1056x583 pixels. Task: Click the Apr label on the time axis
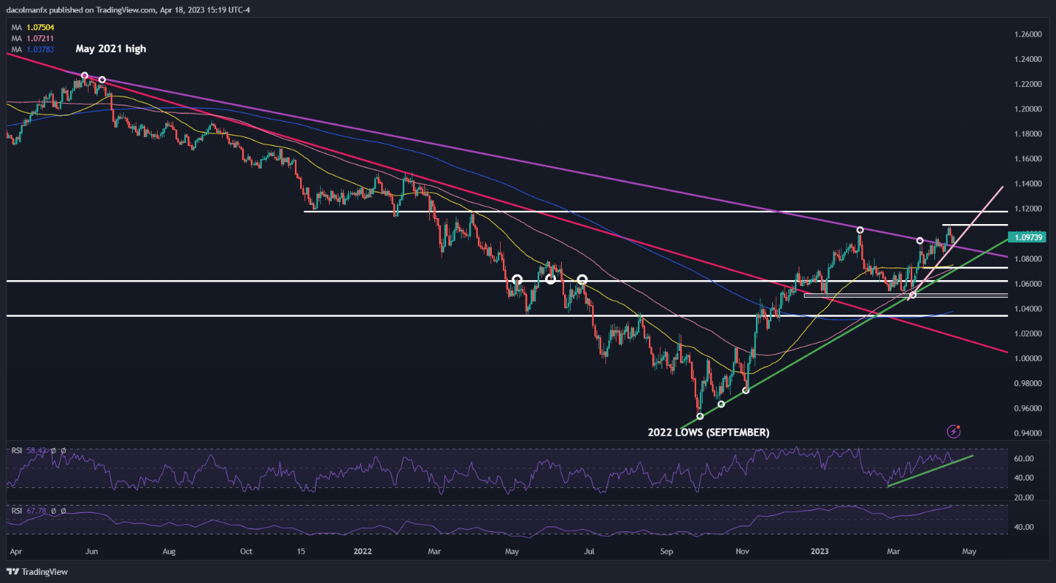[16, 551]
